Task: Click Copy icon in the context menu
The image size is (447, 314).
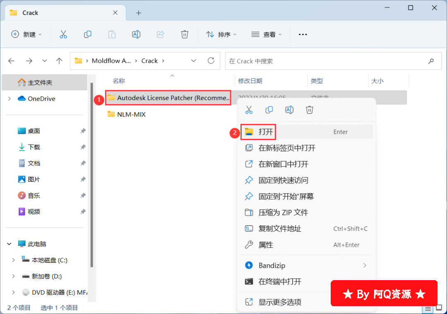Action: (x=269, y=110)
